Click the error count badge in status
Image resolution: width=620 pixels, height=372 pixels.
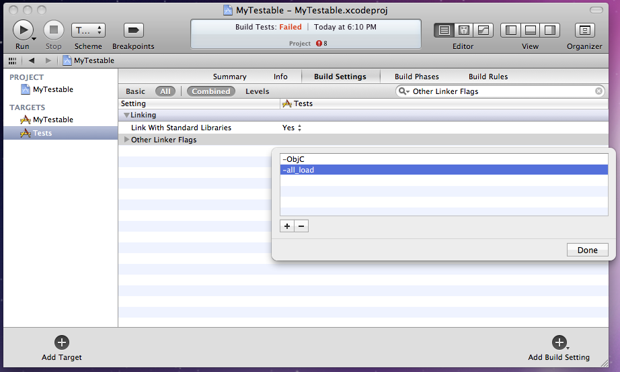(x=321, y=44)
